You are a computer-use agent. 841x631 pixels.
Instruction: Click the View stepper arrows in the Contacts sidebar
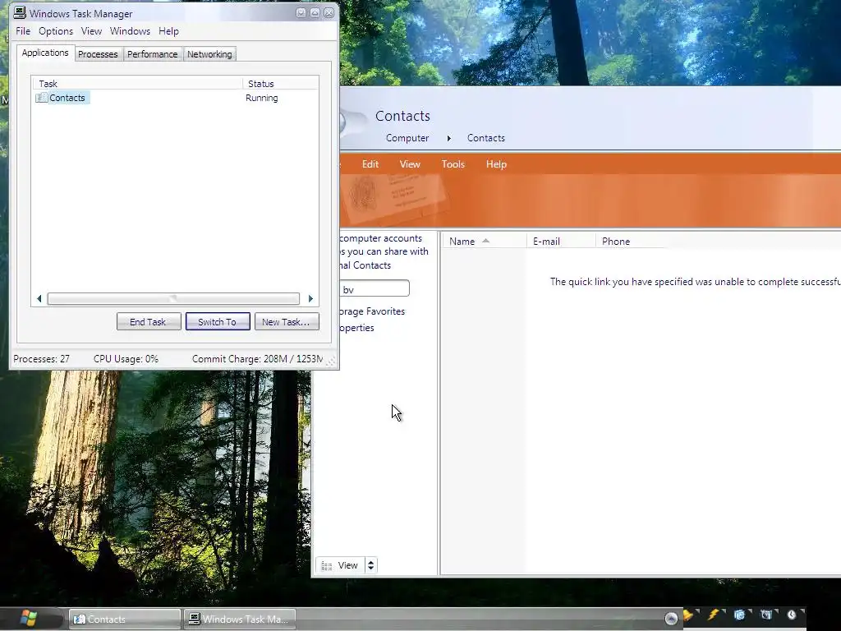pos(370,565)
